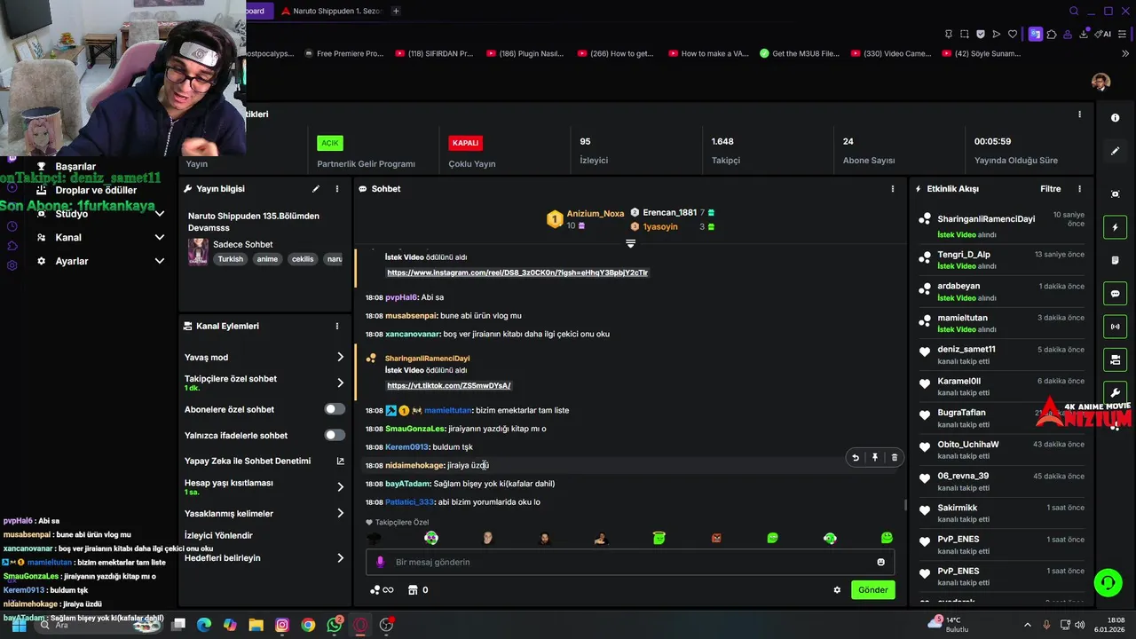
Task: Open the Get the M3U8 File bookmark
Action: tap(800, 53)
